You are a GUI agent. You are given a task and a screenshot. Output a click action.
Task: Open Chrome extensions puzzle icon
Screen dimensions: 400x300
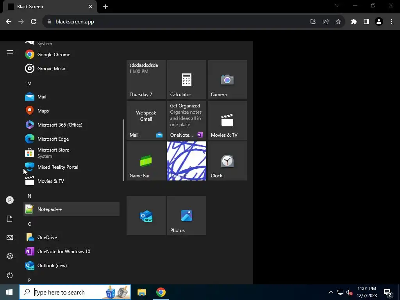[354, 22]
